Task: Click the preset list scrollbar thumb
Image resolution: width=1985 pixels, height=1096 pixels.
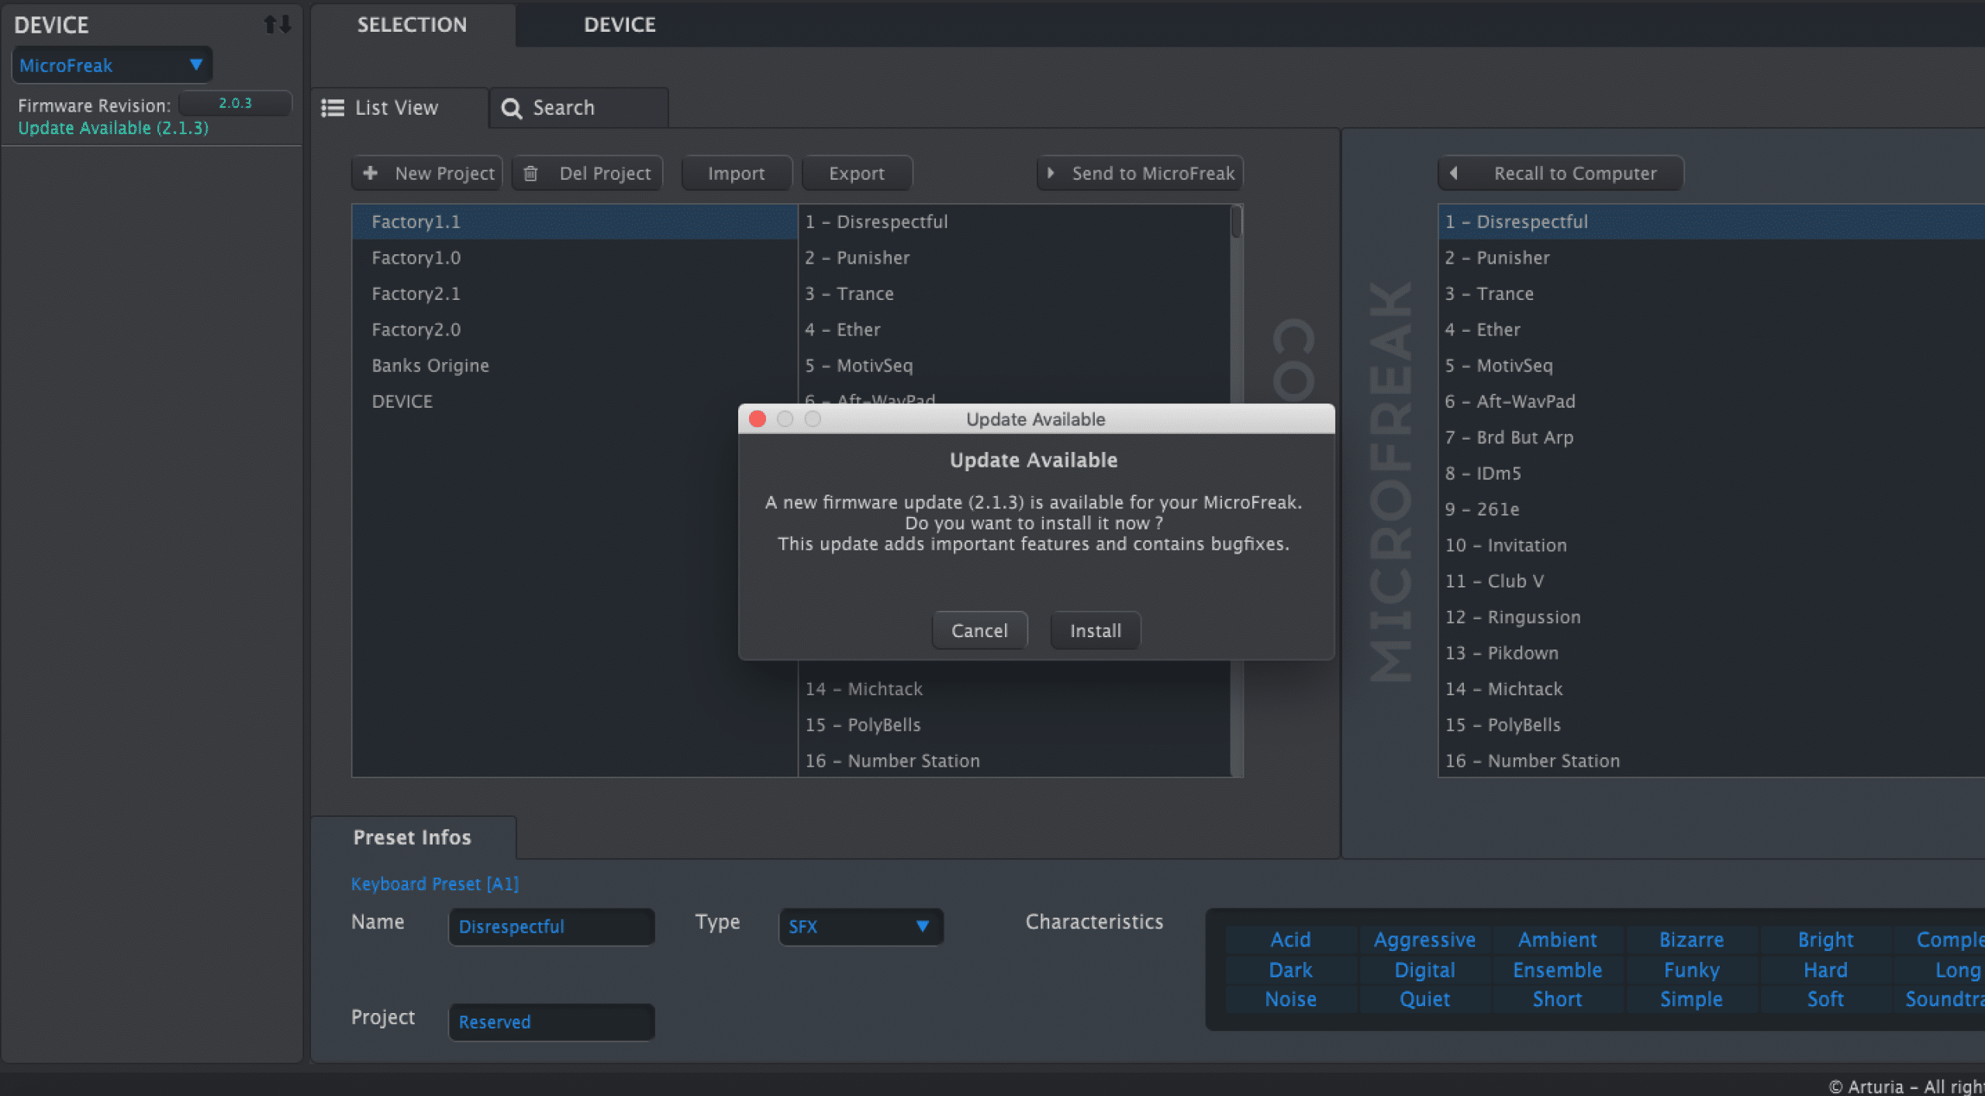Action: 1237,222
